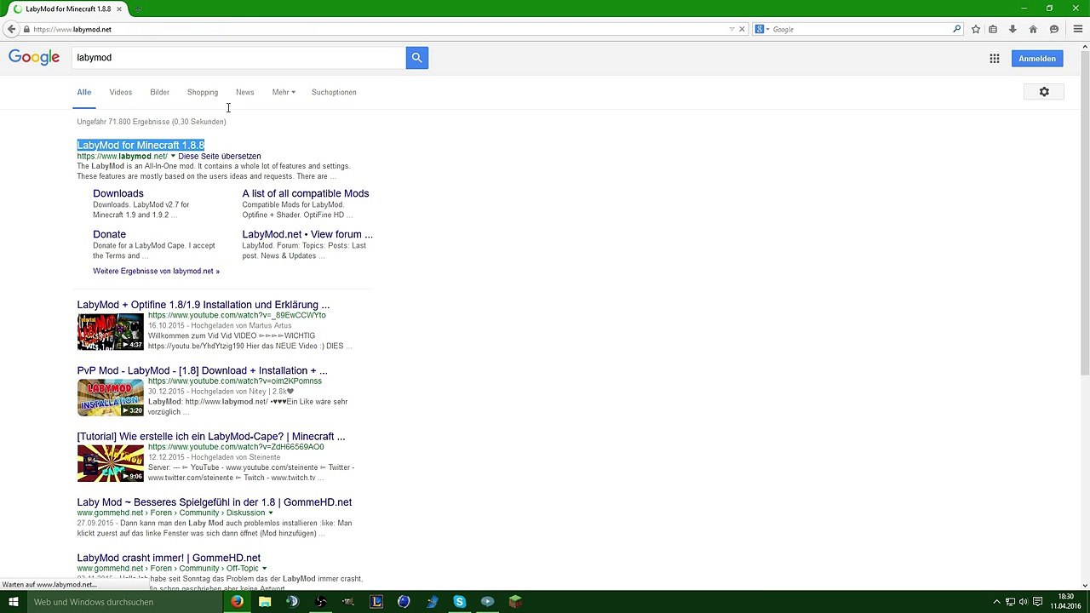Open the taskbar clock showing 18:30
The image size is (1090, 613).
click(x=1065, y=602)
